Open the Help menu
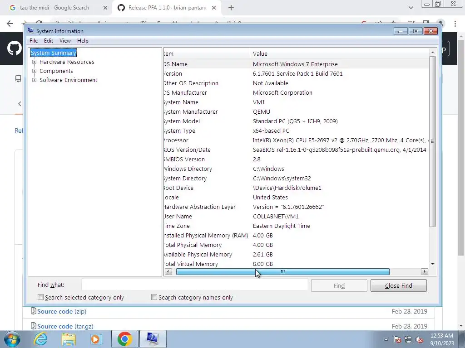The height and width of the screenshot is (348, 465). 83,41
